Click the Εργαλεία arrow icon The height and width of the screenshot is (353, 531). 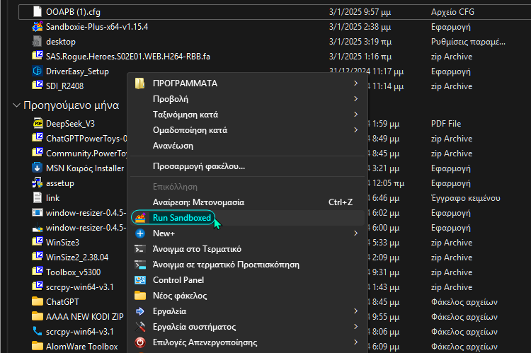140,311
